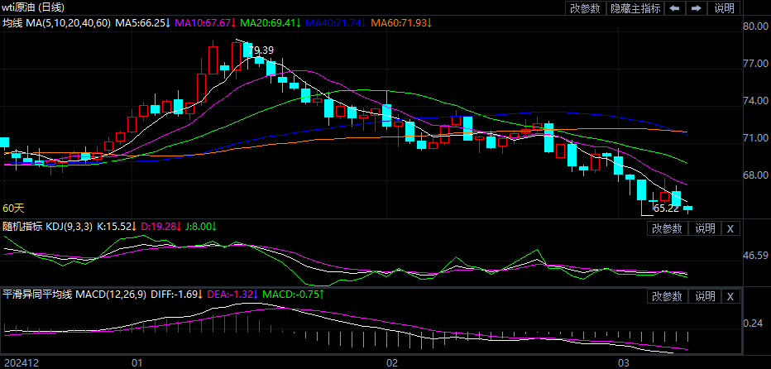Click the 60天 period label
Screen dimensions: 771x369
pyautogui.click(x=13, y=208)
